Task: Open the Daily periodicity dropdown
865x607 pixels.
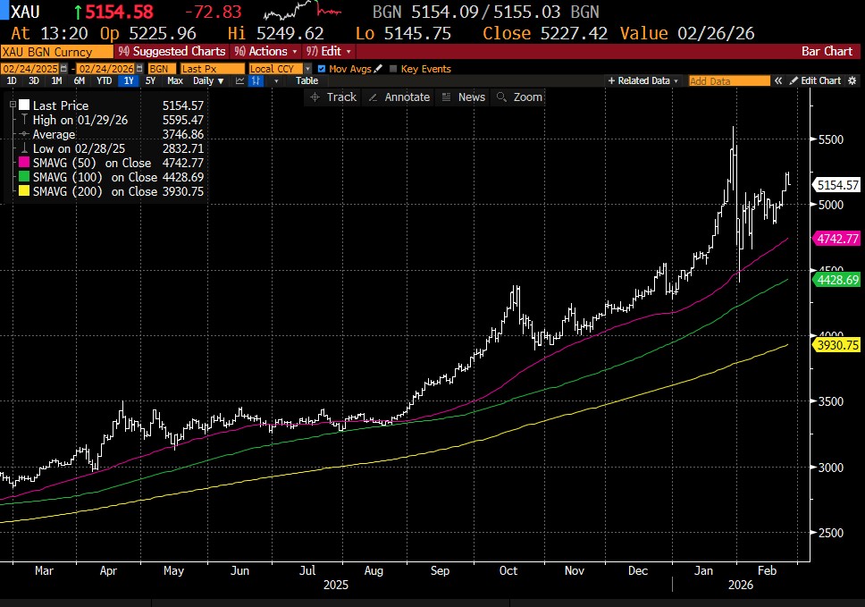Action: (209, 81)
